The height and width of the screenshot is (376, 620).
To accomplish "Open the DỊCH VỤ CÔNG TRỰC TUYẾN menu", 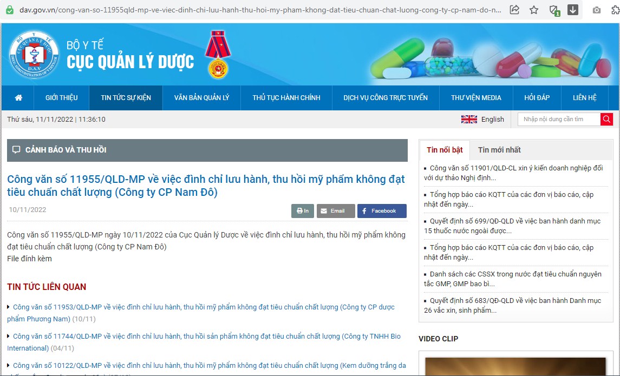I will pyautogui.click(x=386, y=98).
